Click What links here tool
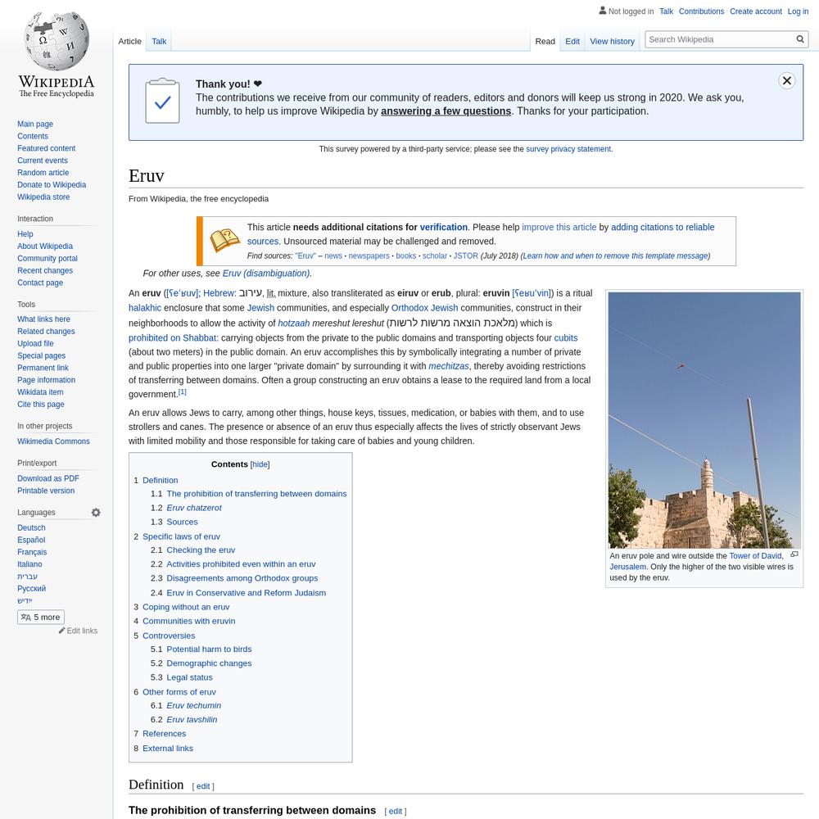The image size is (819, 819). pos(43,319)
